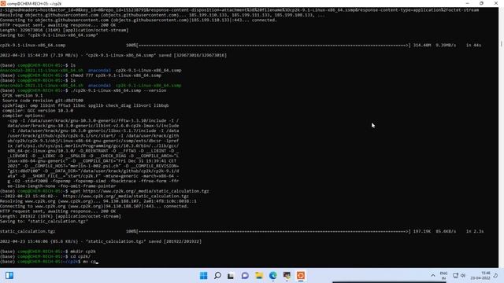504x283 pixels.
Task: Click the 'mv cp' command prompt line
Action: coord(49,262)
